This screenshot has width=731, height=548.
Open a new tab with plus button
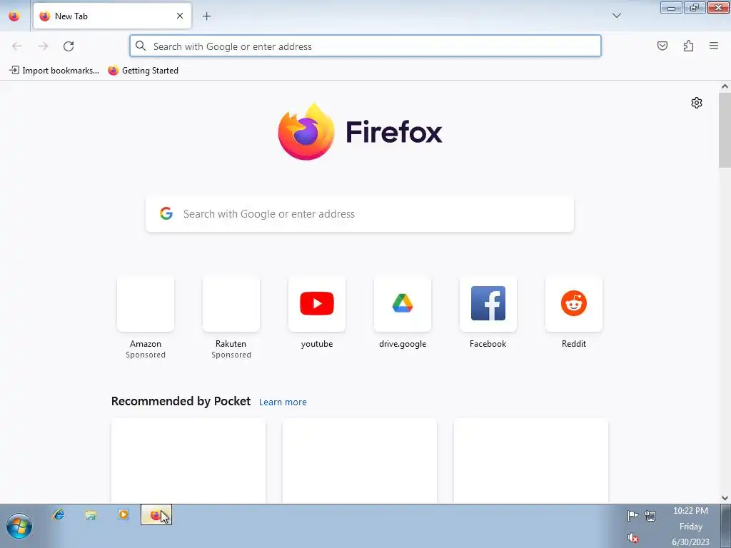[206, 16]
